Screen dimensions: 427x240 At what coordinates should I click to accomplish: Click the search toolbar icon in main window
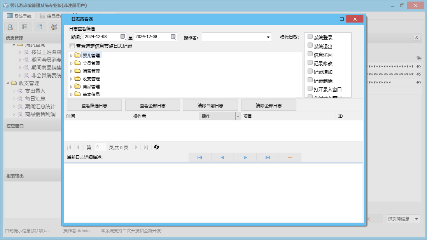coord(10,27)
